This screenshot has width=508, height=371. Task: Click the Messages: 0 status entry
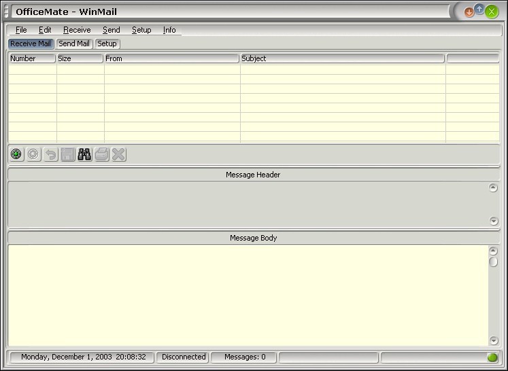[243, 357]
